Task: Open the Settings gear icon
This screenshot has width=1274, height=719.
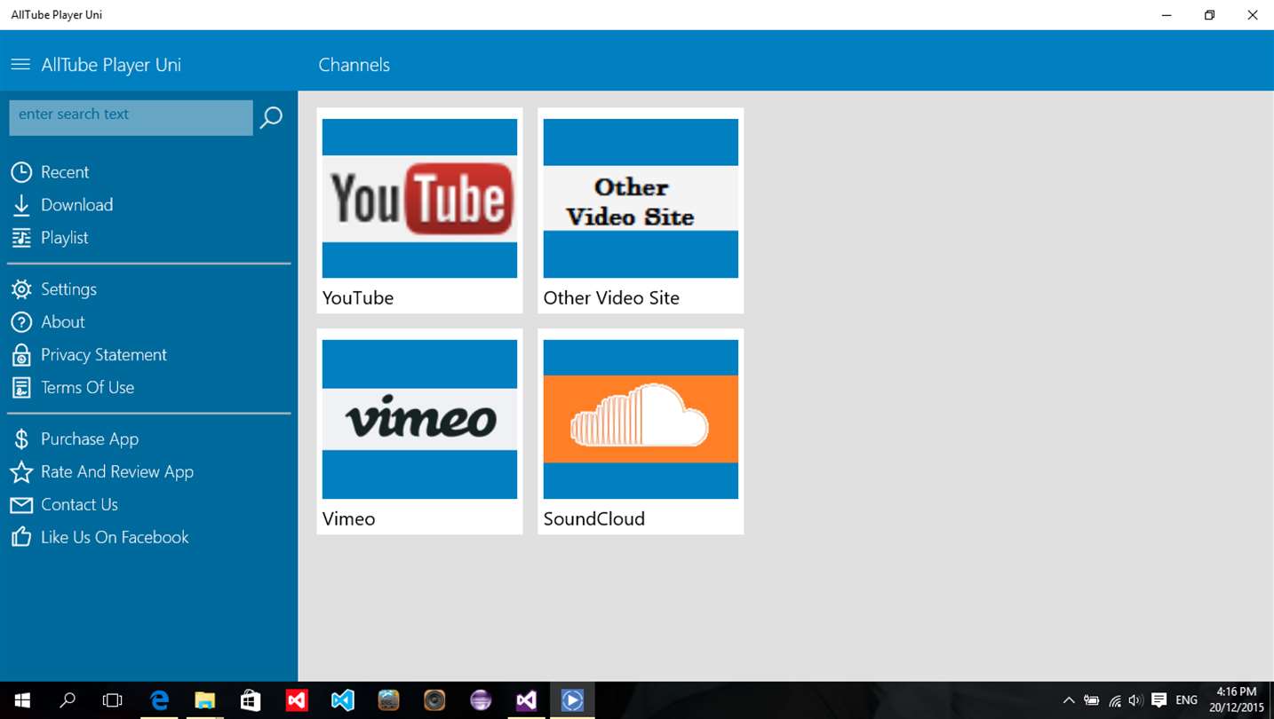Action: click(21, 289)
